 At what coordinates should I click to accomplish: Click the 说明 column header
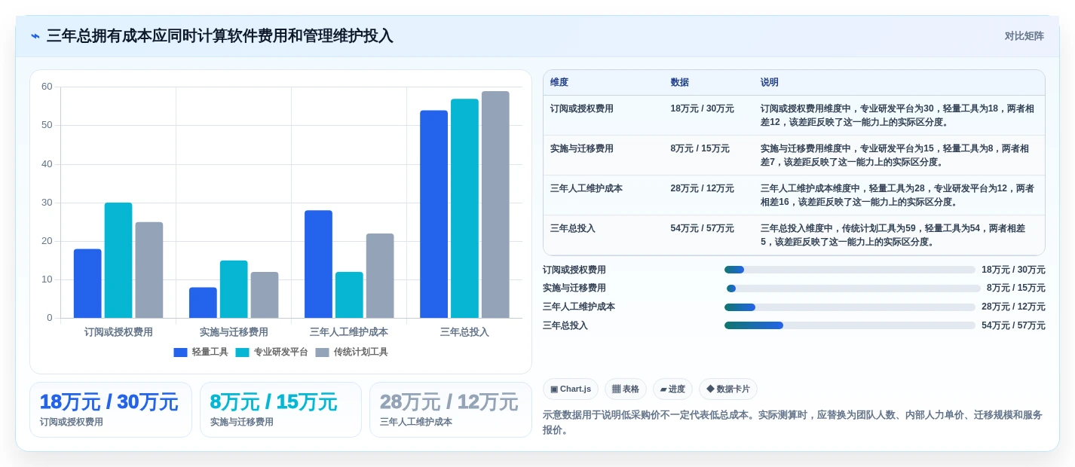click(769, 82)
